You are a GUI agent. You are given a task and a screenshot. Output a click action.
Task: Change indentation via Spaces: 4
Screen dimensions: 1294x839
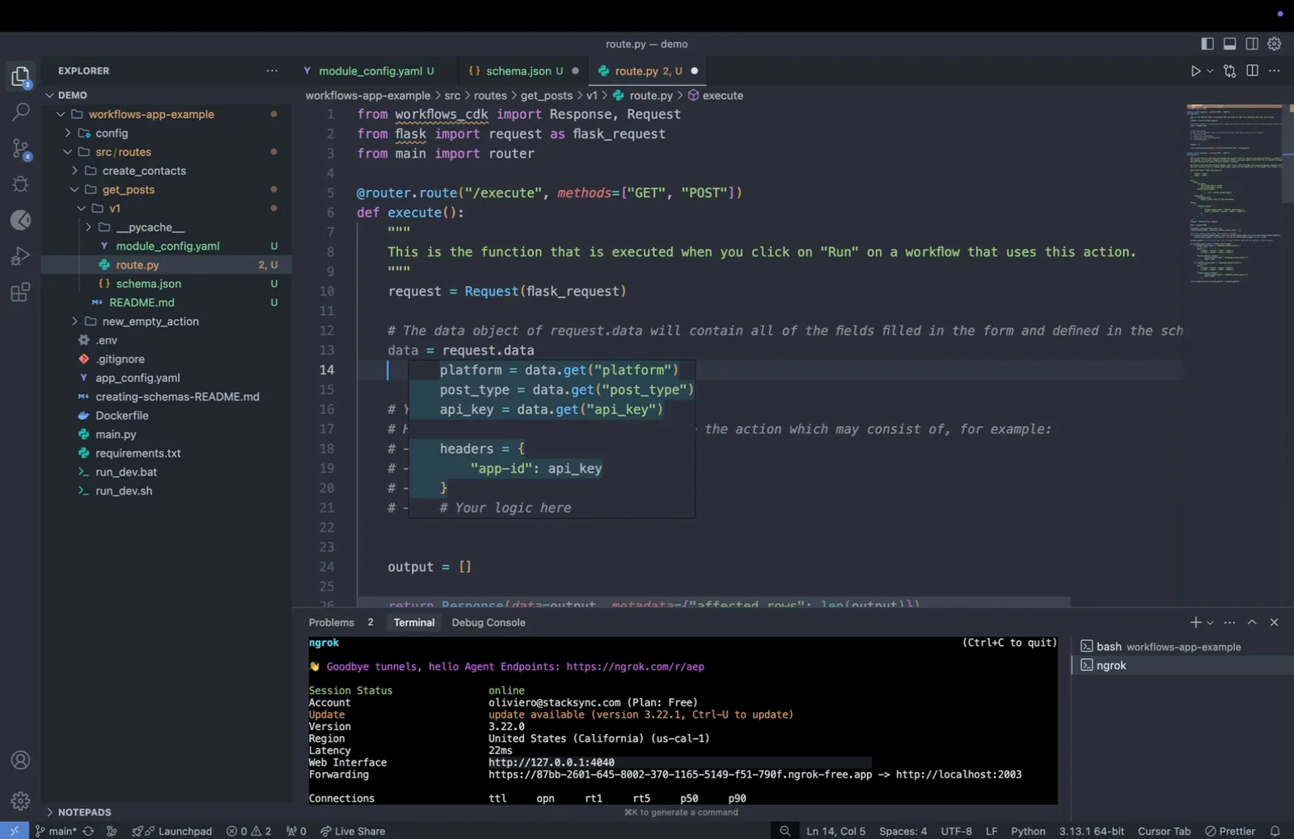point(903,831)
